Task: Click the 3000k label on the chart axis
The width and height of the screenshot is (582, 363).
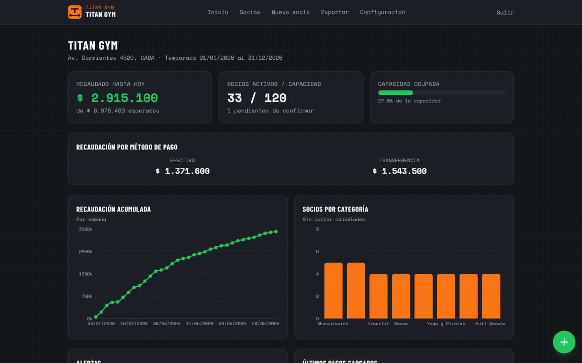Action: pos(86,229)
